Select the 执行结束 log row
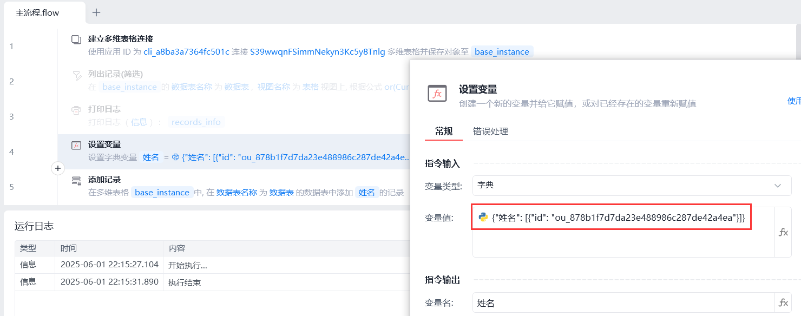Viewport: 801px width, 316px height. pyautogui.click(x=185, y=282)
